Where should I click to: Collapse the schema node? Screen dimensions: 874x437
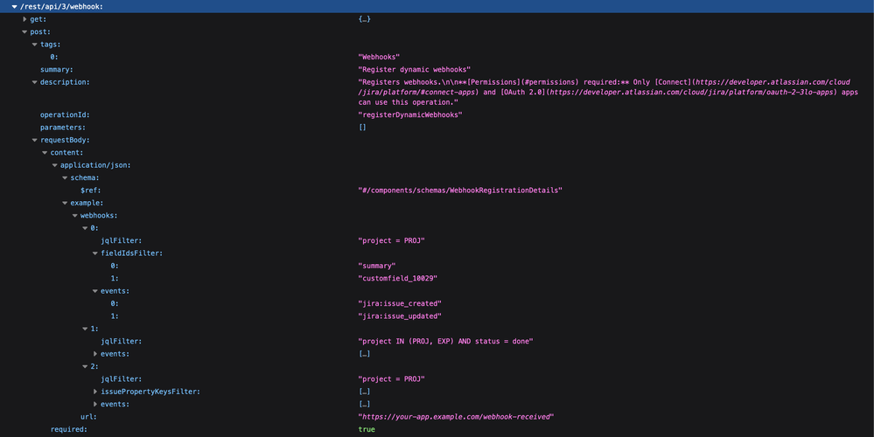[x=65, y=178]
